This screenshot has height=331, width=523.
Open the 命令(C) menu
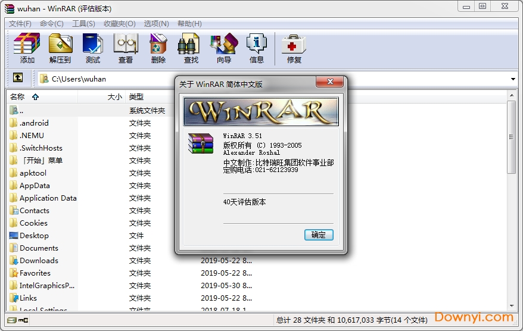[51, 24]
